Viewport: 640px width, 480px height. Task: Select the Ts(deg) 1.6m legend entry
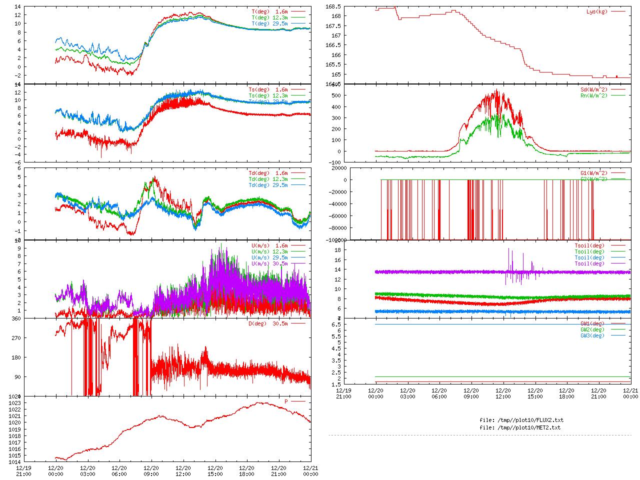(268, 90)
